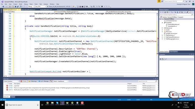
Task: Open the red Camtasia taskbar icon
Action: [82, 103]
